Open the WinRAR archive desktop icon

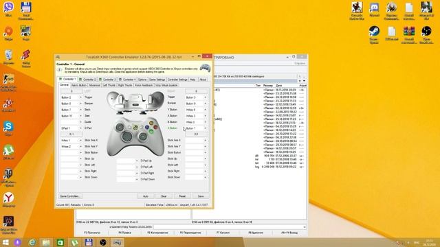tap(409, 32)
